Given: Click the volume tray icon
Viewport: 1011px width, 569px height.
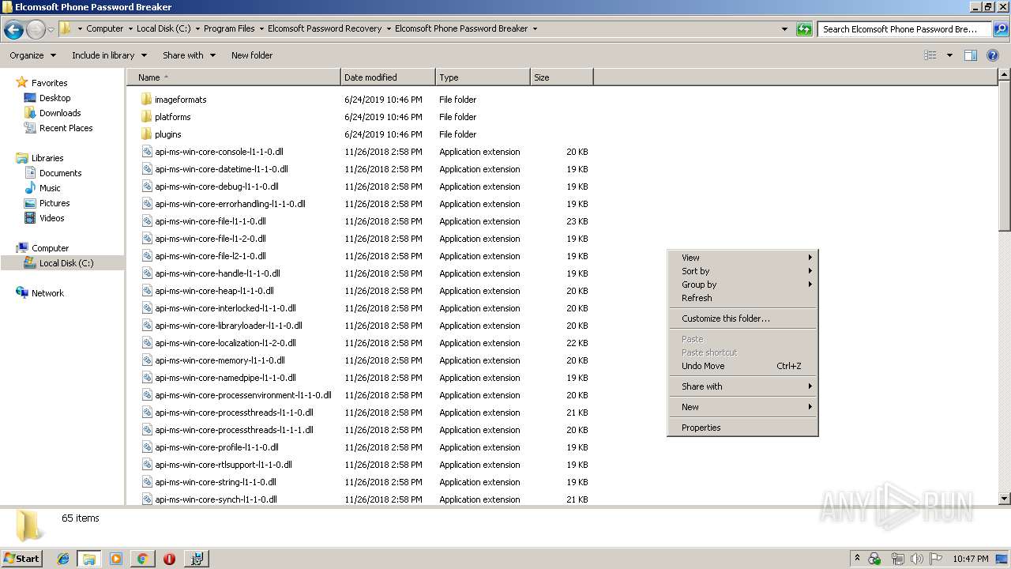Looking at the screenshot, I should click(x=916, y=559).
